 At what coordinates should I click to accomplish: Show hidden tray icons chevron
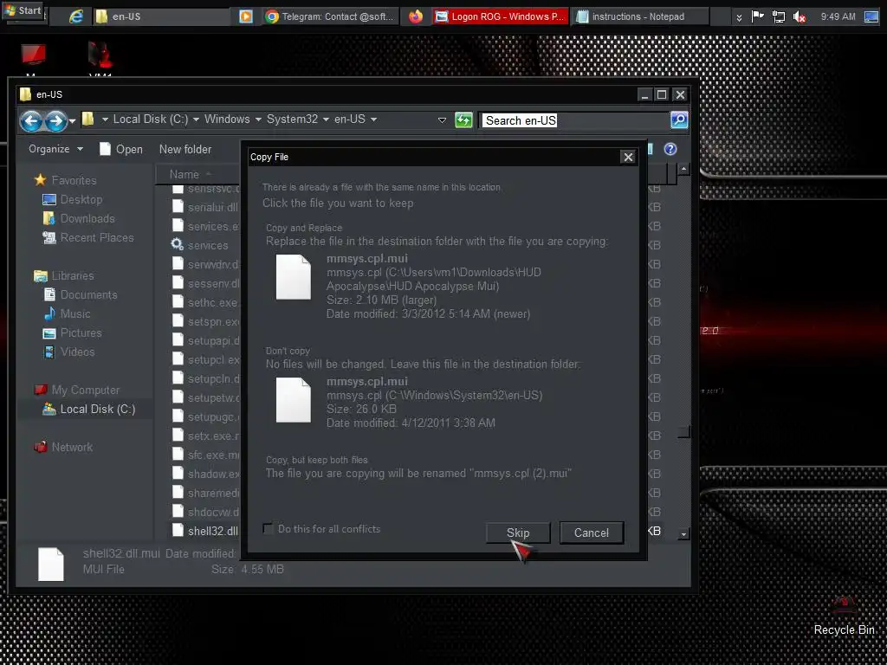click(739, 17)
